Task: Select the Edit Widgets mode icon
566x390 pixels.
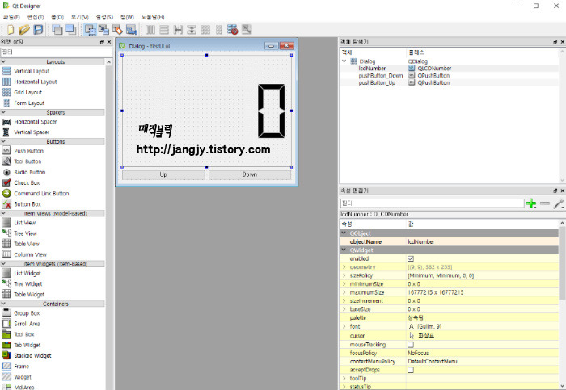Action: pos(90,30)
